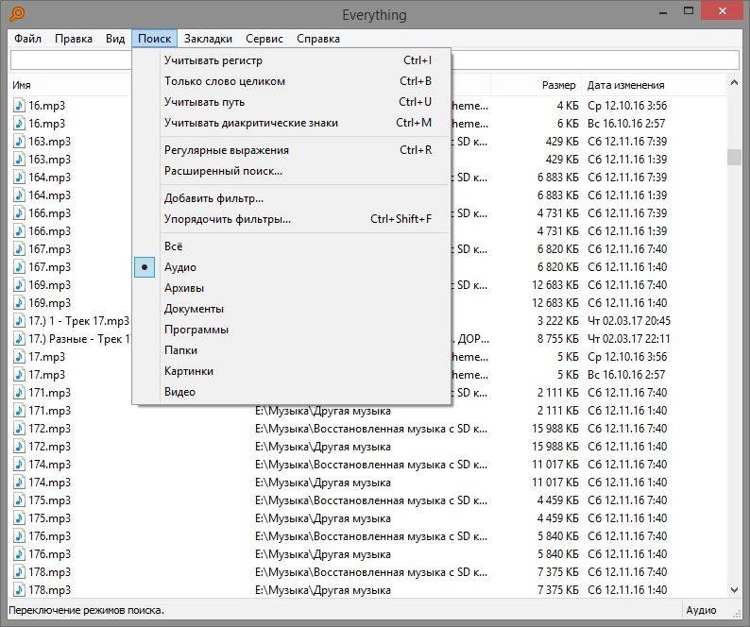Image resolution: width=750 pixels, height=627 pixels.
Task: Click size 7 375 КБ dated Сб 12.11.16 1:40
Action: point(557,589)
